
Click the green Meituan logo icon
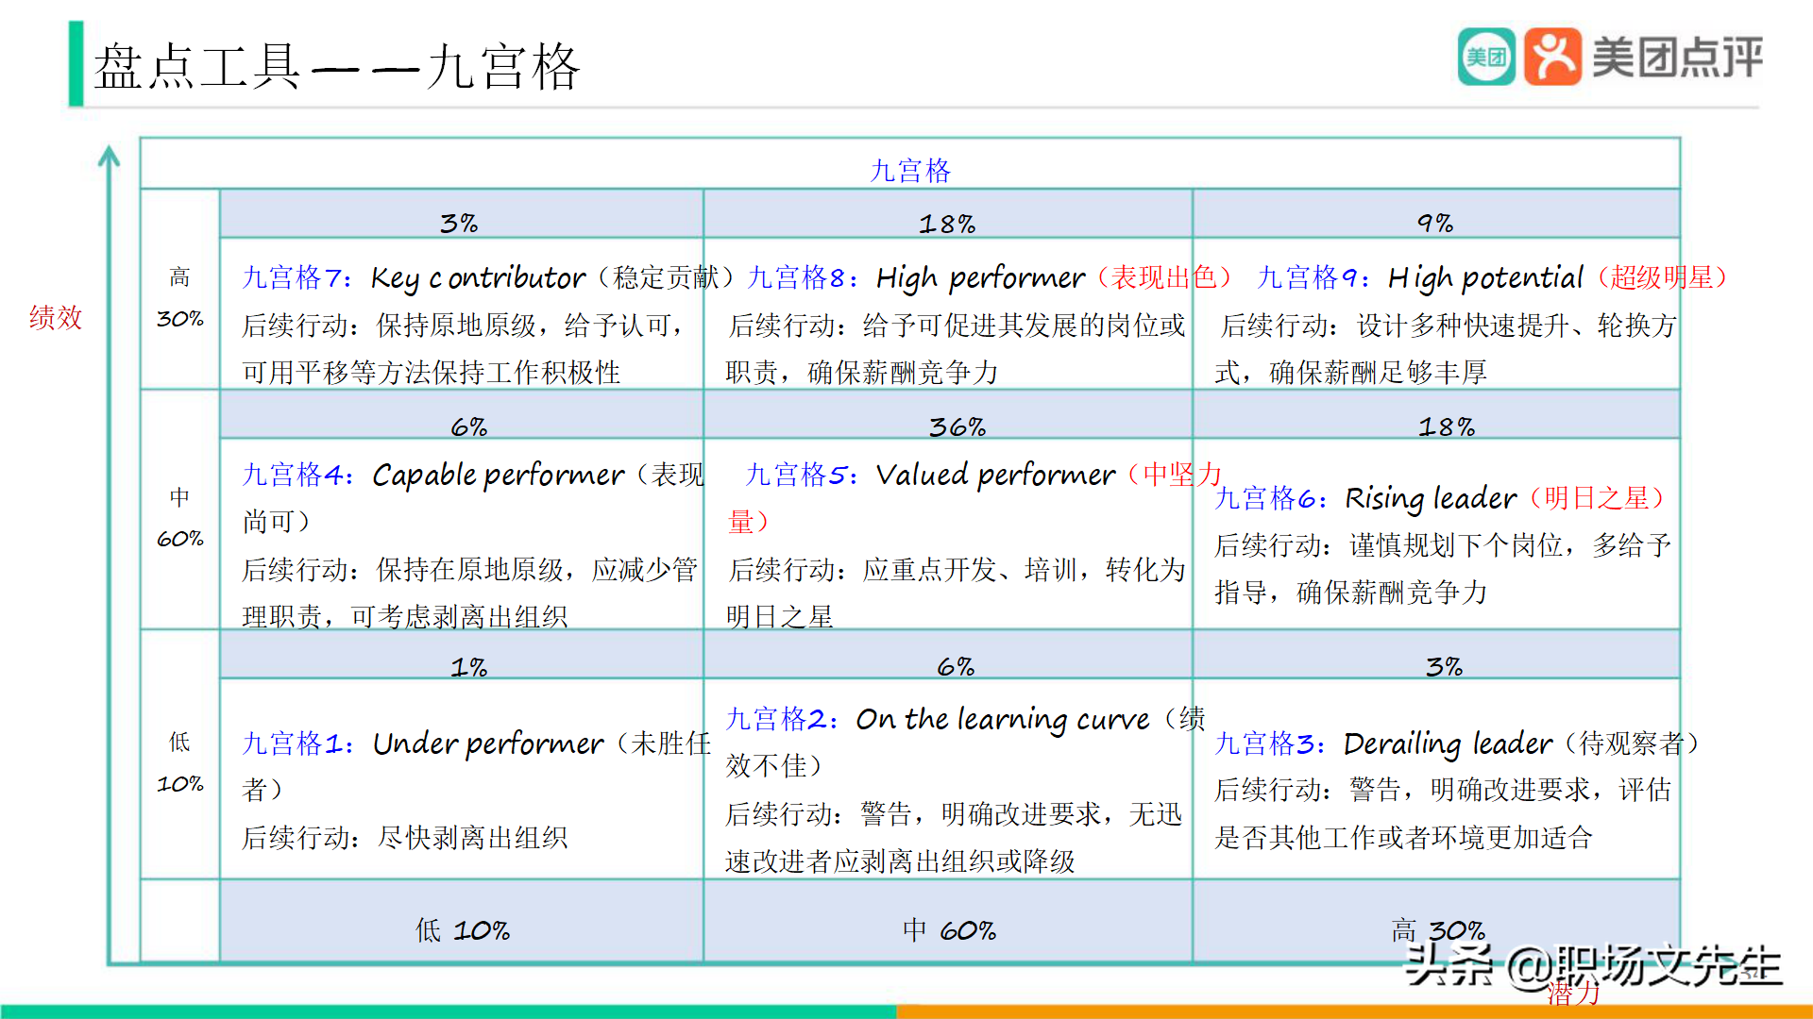(x=1486, y=57)
